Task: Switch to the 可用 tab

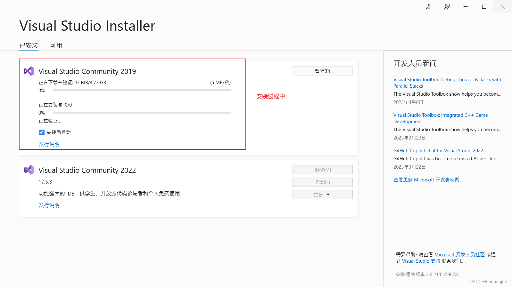Action: (x=56, y=45)
